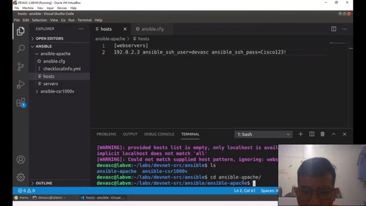Switch to the Debug Console tab
This screenshot has width=366, height=206.
coord(159,134)
